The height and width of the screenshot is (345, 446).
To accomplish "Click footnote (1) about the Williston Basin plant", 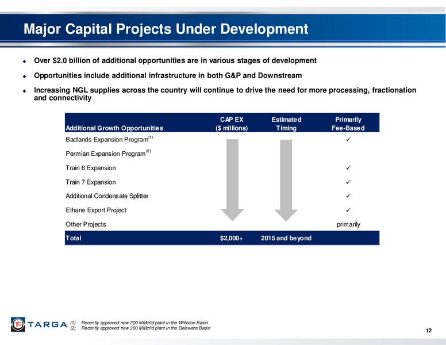I will tap(144, 323).
